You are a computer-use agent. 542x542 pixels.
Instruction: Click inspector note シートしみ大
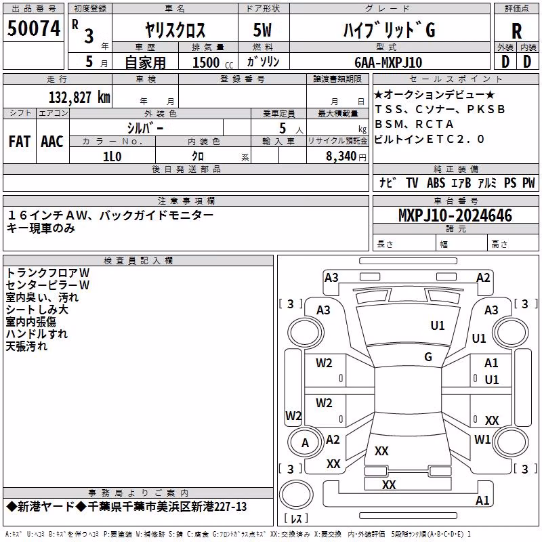pyautogui.click(x=37, y=310)
